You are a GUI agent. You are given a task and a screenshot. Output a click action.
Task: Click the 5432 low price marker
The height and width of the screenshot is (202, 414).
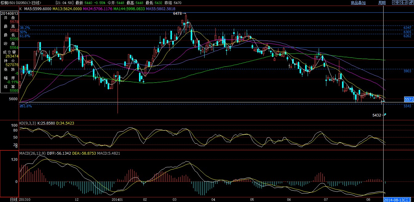click(x=377, y=115)
